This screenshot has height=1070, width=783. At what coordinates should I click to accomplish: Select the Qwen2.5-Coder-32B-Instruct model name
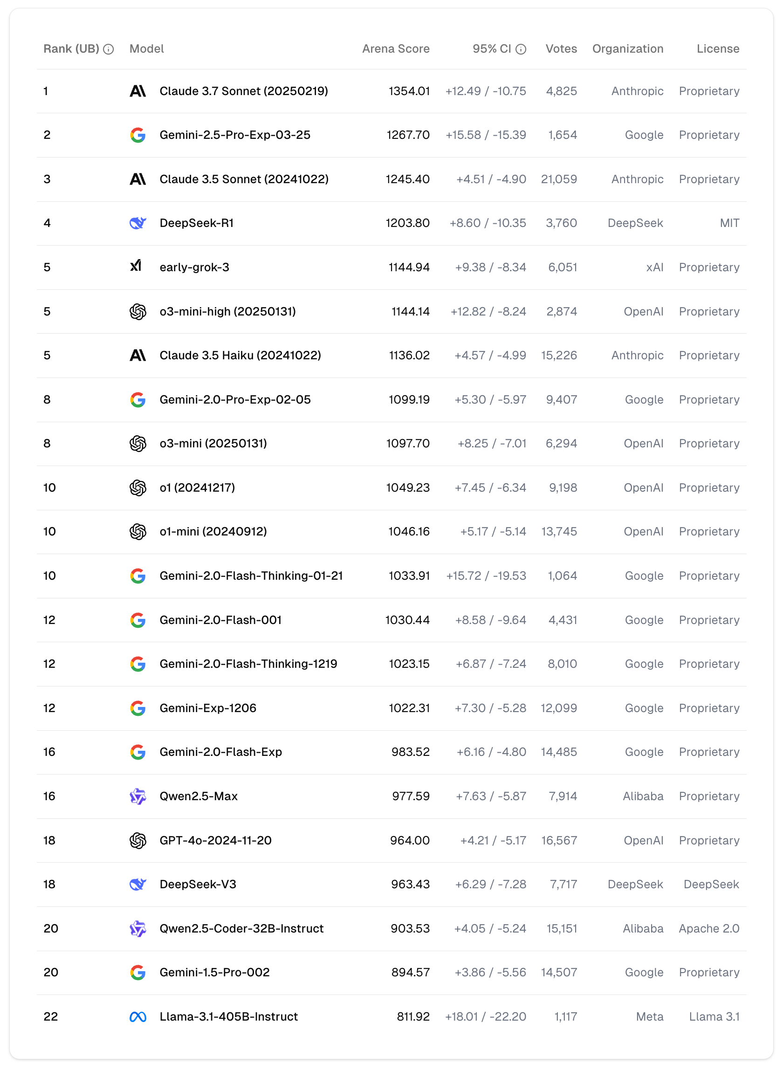241,928
